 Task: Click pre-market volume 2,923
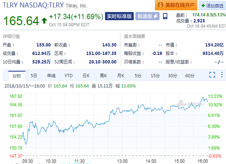[x=199, y=21]
